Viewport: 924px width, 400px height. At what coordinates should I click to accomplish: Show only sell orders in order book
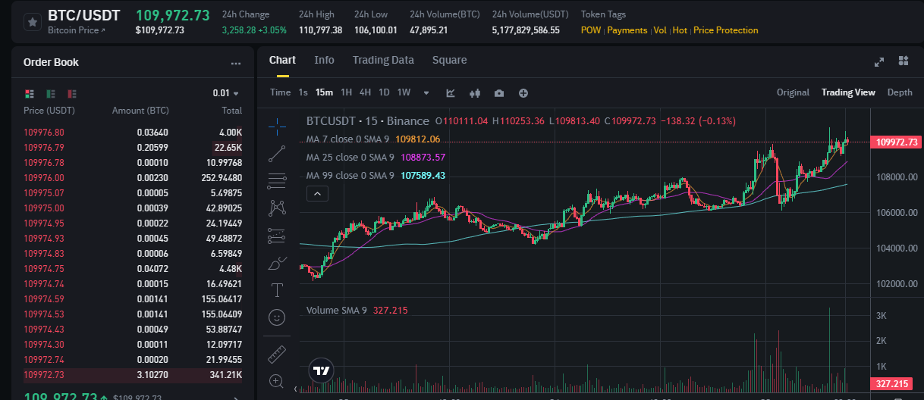point(72,93)
